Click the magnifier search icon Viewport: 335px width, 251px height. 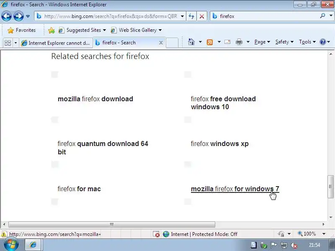(x=322, y=16)
